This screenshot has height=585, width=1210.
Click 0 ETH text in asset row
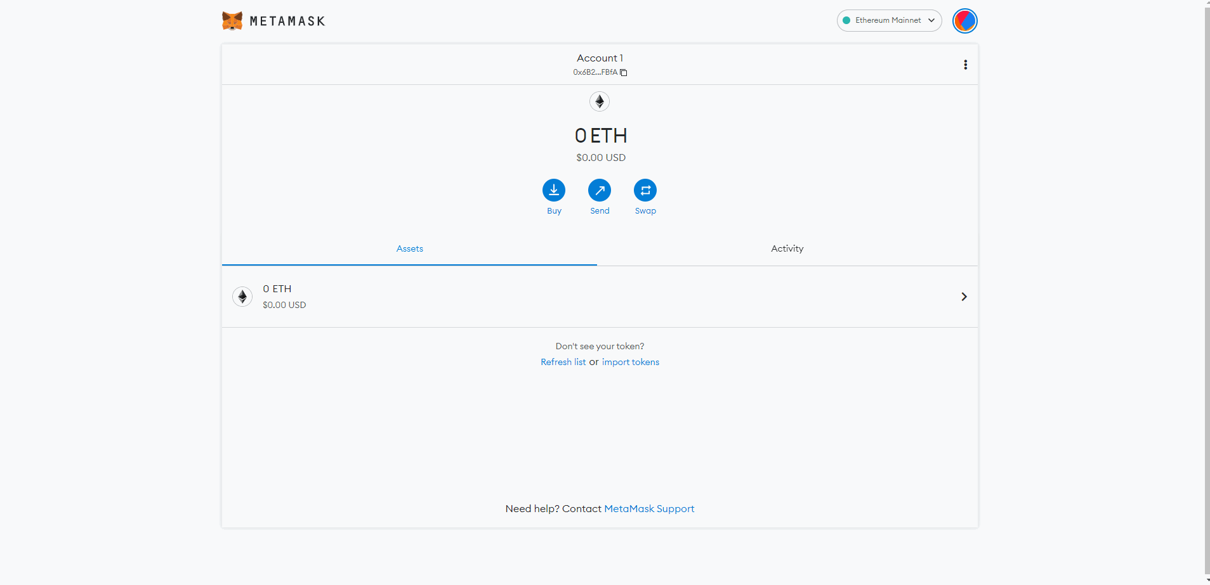tap(277, 289)
